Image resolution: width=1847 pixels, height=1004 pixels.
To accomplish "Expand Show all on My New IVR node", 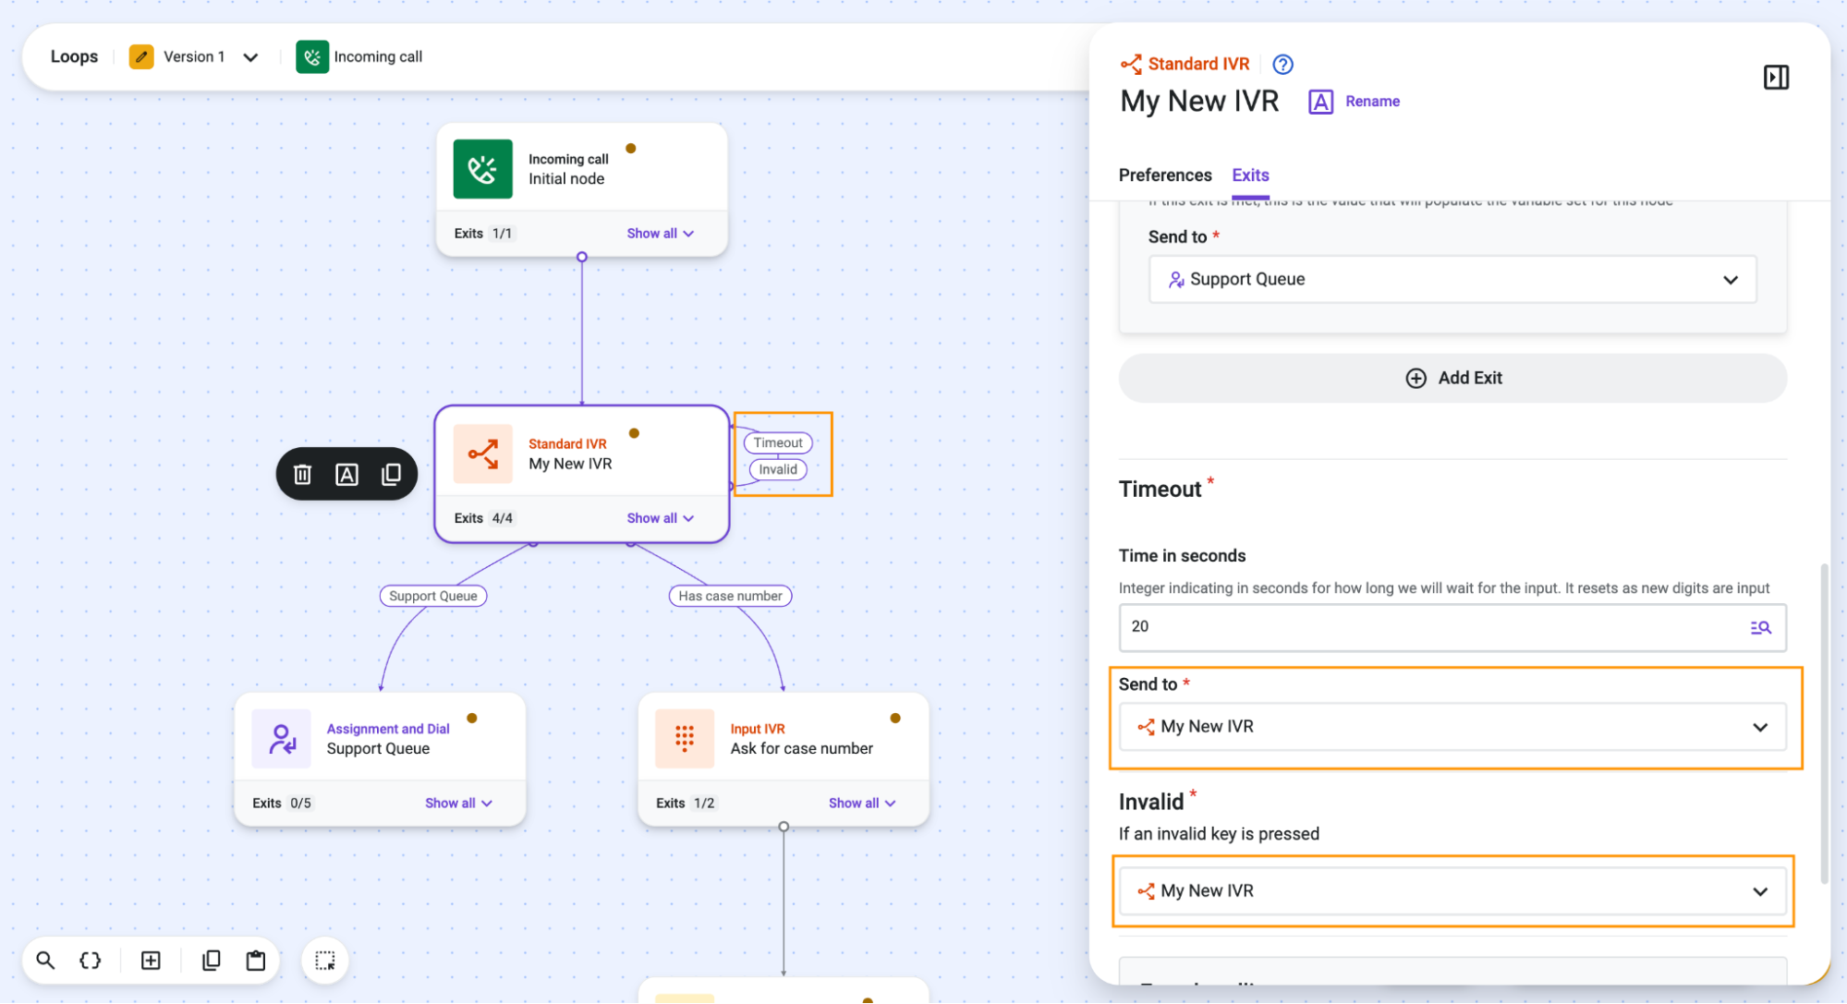I will [x=660, y=518].
